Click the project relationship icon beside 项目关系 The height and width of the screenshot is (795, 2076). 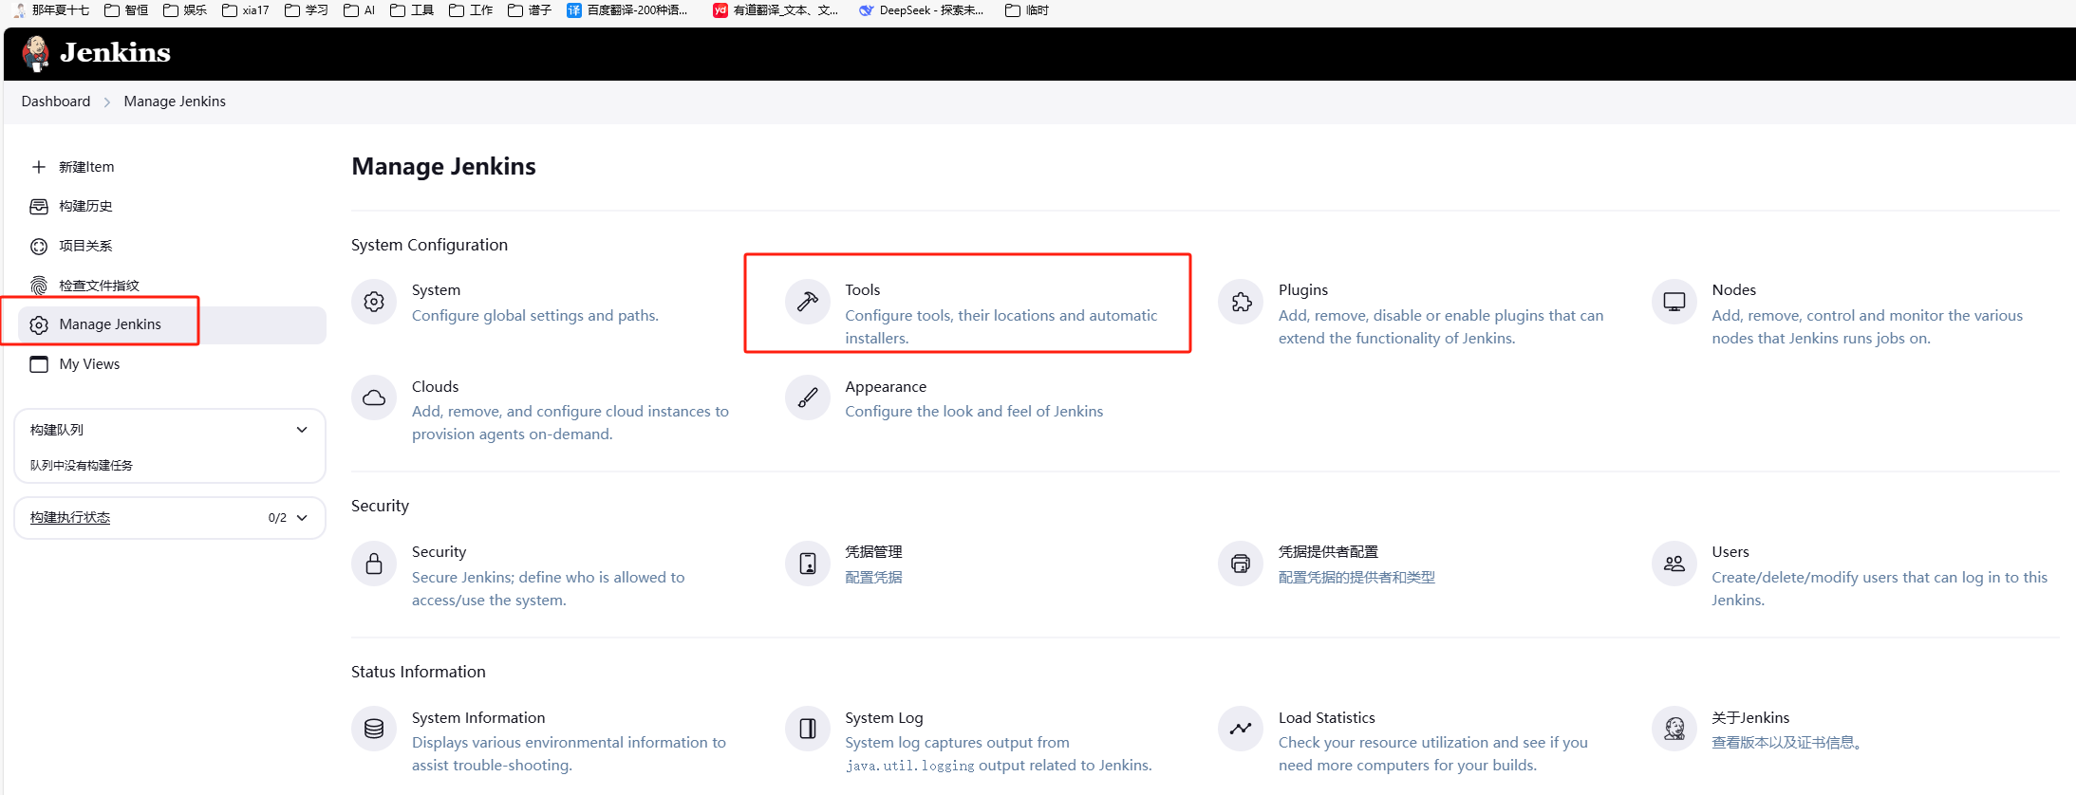click(x=39, y=247)
